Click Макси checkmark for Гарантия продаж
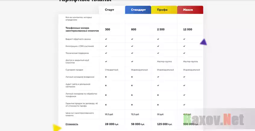This screenshot has height=131, width=255. click(184, 105)
